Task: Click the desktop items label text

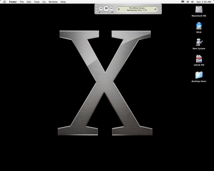Action: (199, 81)
